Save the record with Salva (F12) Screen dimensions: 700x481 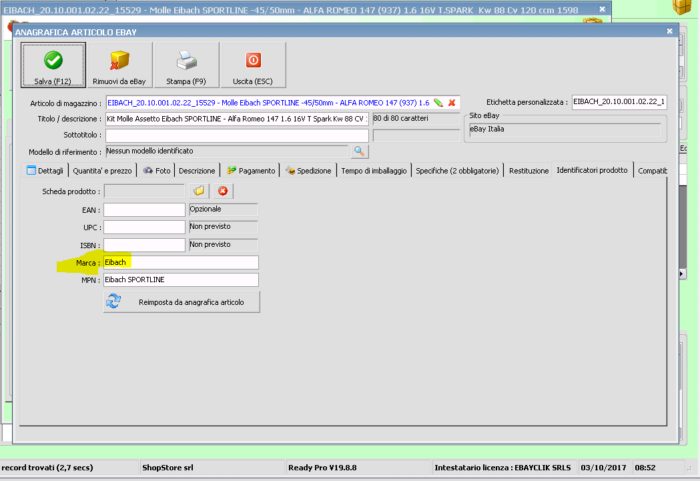[x=53, y=65]
